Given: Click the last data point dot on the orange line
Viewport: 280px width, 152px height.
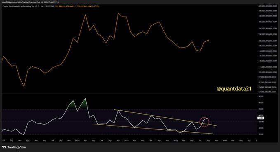Looking at the screenshot, I should [208, 40].
